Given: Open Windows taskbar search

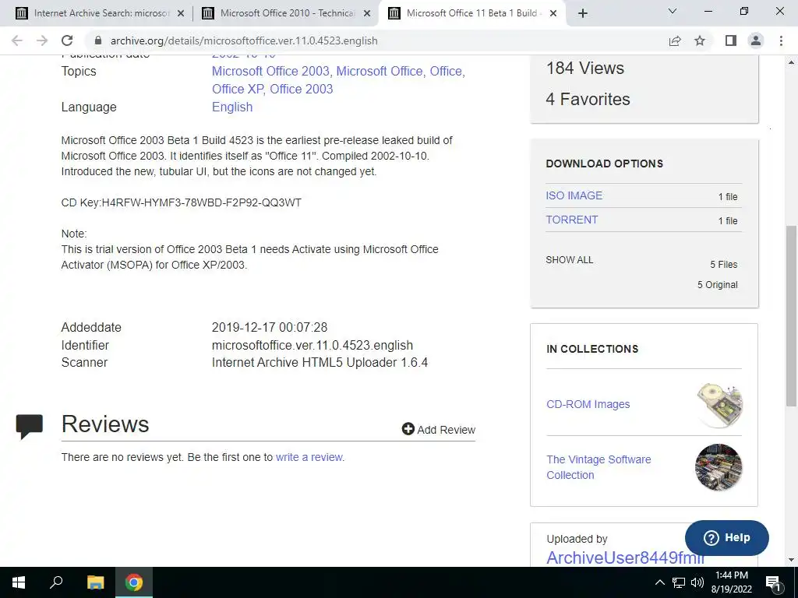Looking at the screenshot, I should pos(56,582).
